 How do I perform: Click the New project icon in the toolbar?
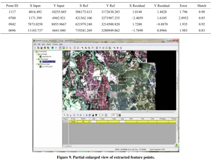click(x=35, y=48)
